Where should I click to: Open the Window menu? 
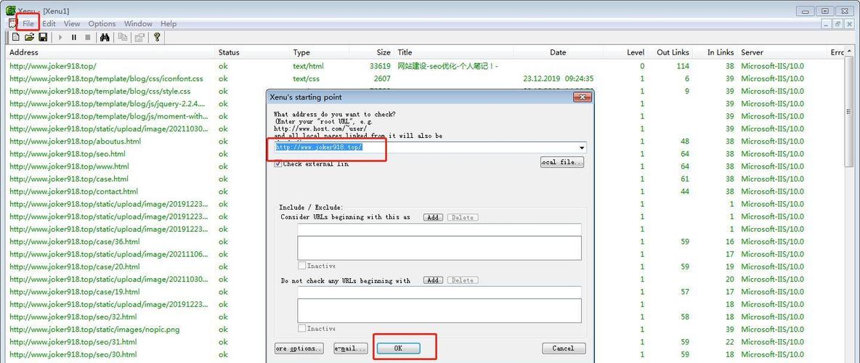point(138,23)
